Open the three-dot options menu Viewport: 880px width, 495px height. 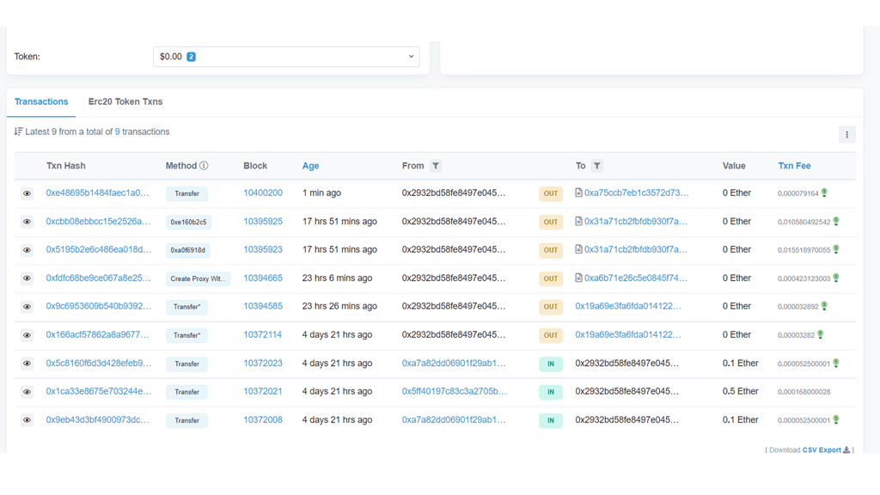coord(846,135)
